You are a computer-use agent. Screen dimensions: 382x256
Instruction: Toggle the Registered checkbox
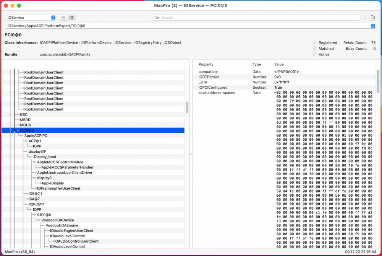[314, 43]
